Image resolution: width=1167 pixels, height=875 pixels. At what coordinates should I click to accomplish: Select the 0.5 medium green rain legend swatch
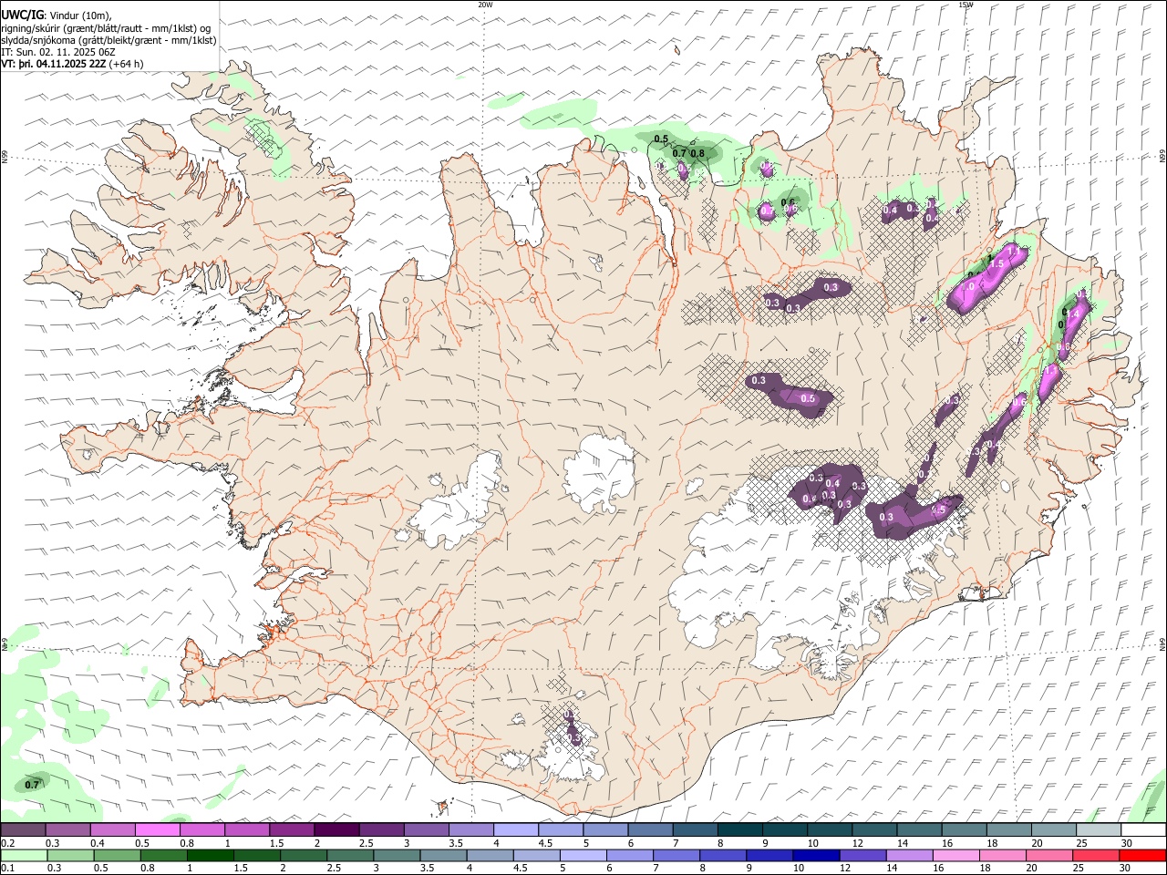coord(117,855)
